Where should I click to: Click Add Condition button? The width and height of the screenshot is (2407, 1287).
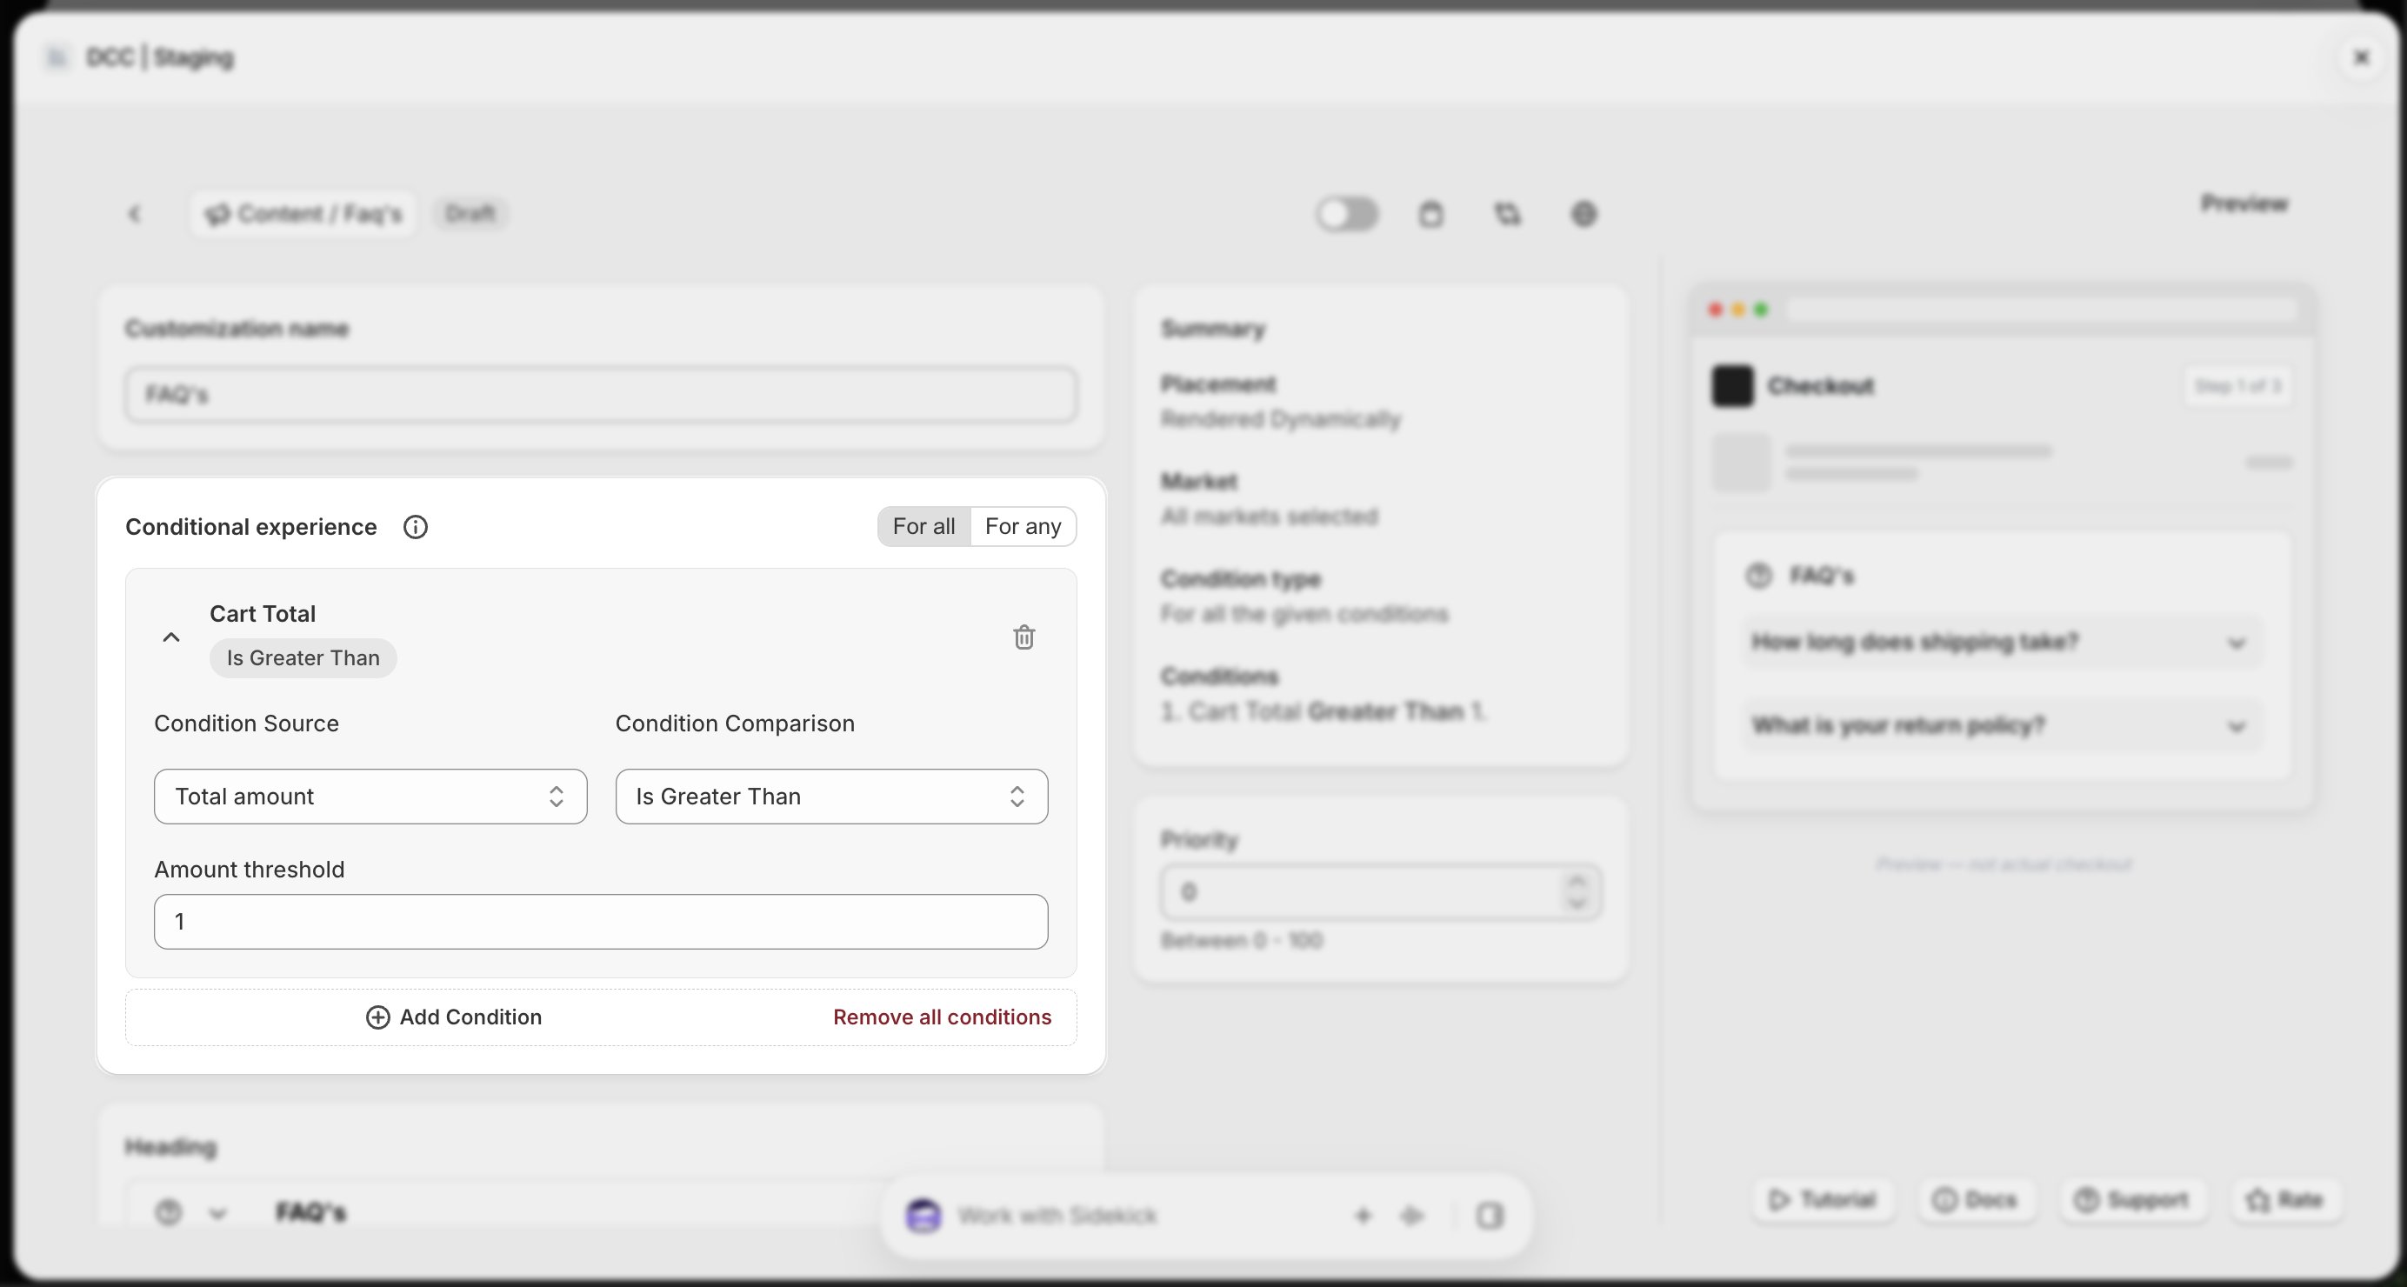tap(453, 1017)
